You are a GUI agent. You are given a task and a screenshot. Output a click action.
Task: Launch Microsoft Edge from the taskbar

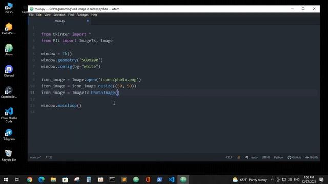(x=42, y=179)
